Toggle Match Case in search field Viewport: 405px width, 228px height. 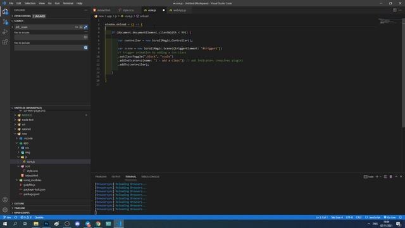(x=77, y=27)
